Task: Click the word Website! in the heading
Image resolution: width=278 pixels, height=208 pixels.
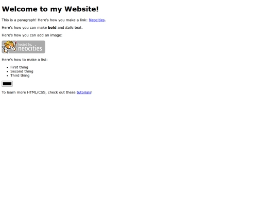Action: pyautogui.click(x=81, y=9)
